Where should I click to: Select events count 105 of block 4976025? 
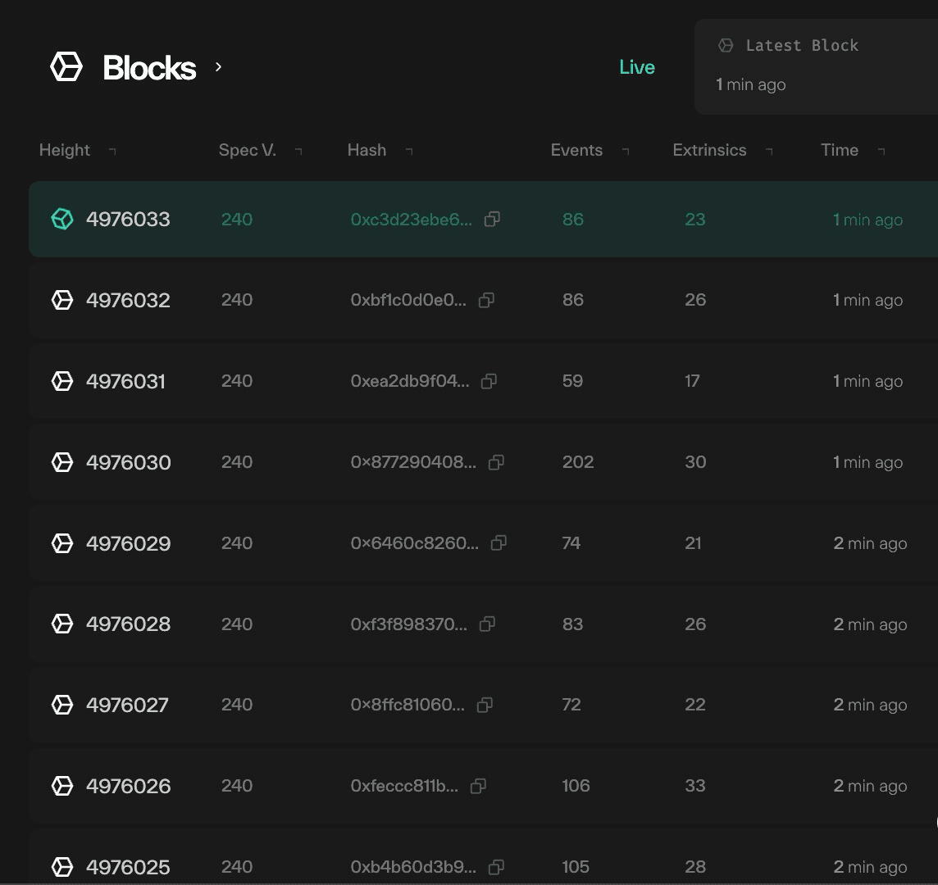(x=576, y=866)
